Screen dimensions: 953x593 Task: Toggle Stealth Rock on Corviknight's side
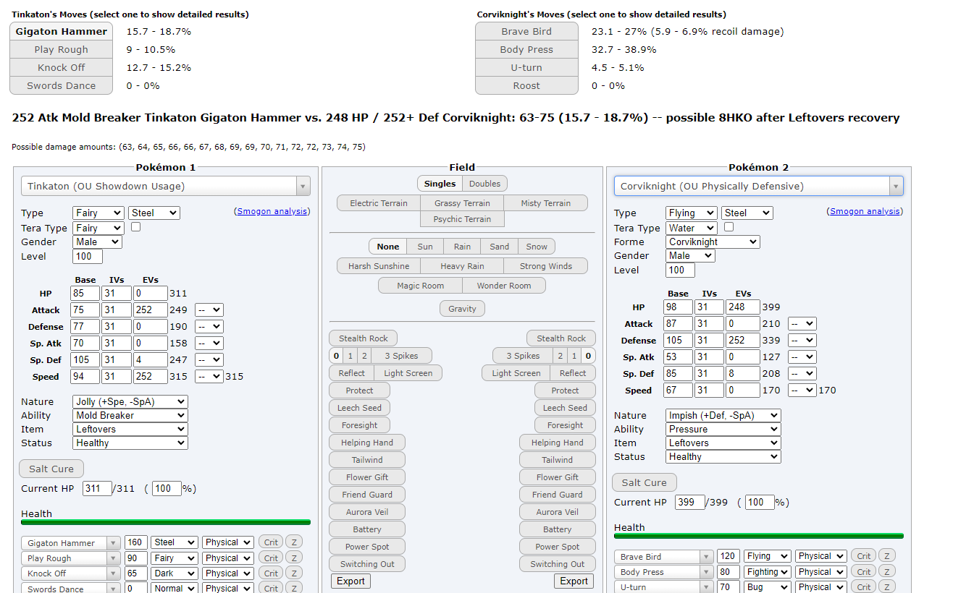(x=561, y=338)
